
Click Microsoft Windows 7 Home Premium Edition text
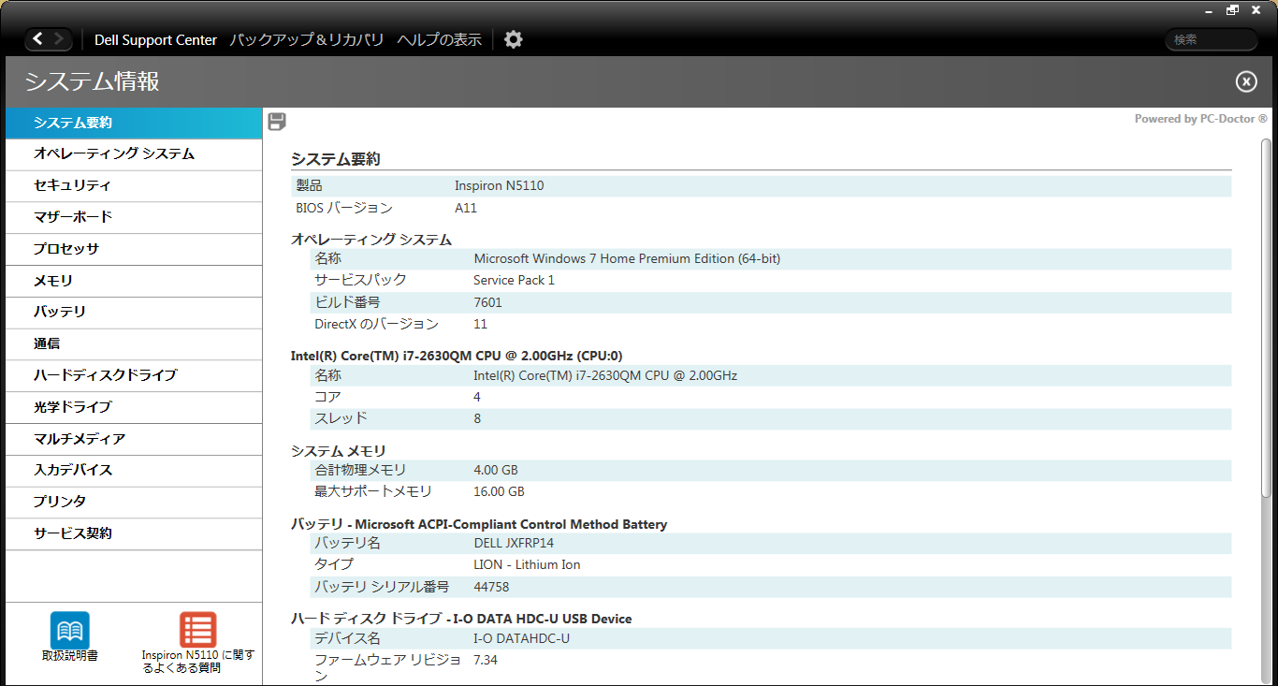point(627,258)
